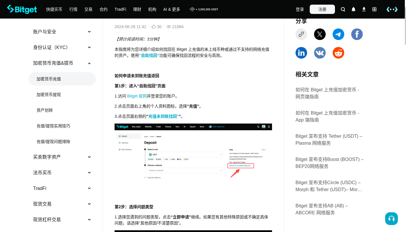The height and width of the screenshot is (232, 406).
Task: Open the language globe icon
Action: point(374,9)
